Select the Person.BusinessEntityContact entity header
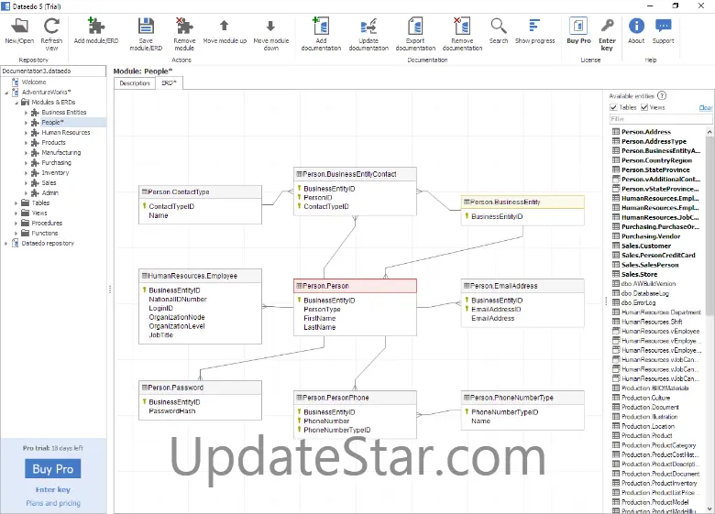715x514 pixels. [355, 174]
